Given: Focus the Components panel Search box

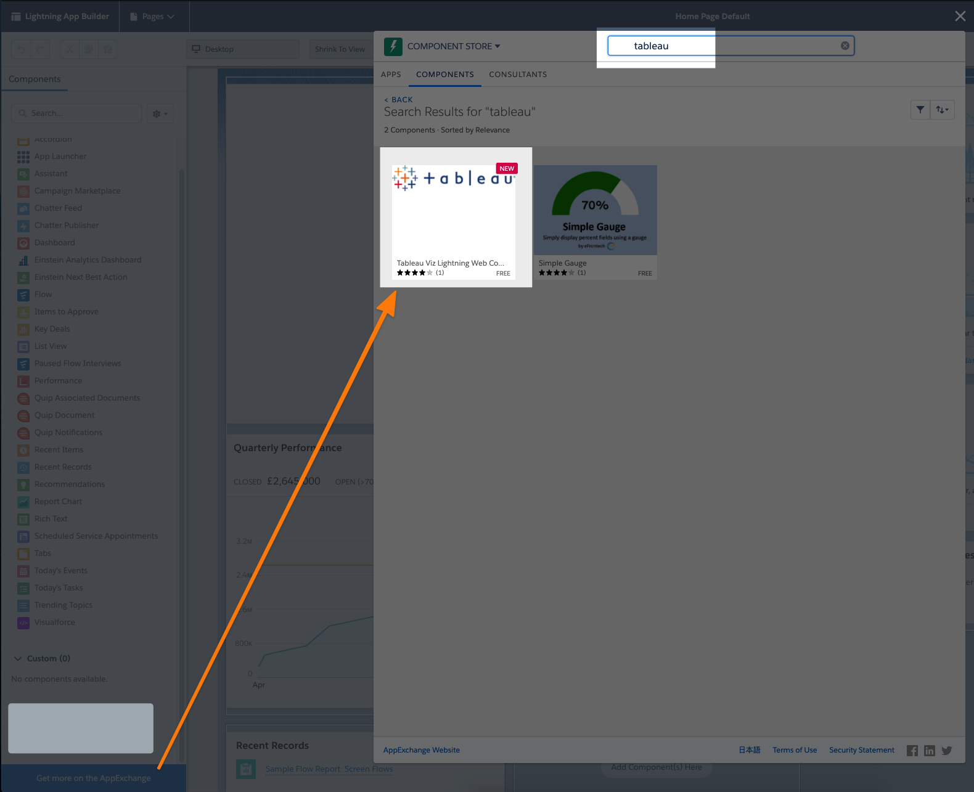Looking at the screenshot, I should pos(76,113).
